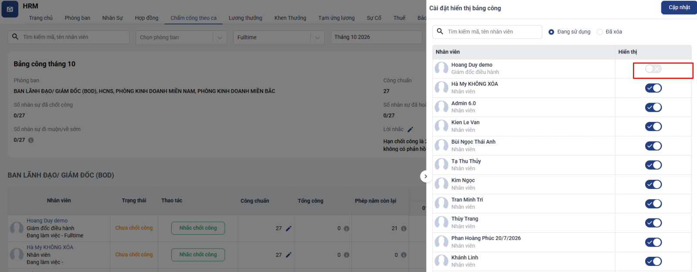Click Hoang Duy demo avatar in main table
This screenshot has width=697, height=272.
(17, 228)
